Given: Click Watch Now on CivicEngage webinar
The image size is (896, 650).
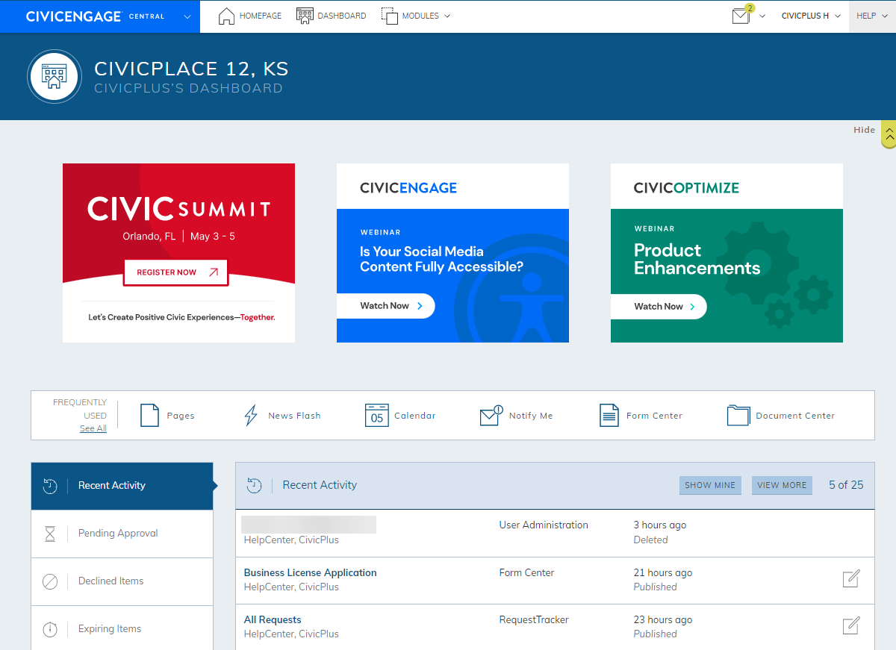Looking at the screenshot, I should coord(385,306).
